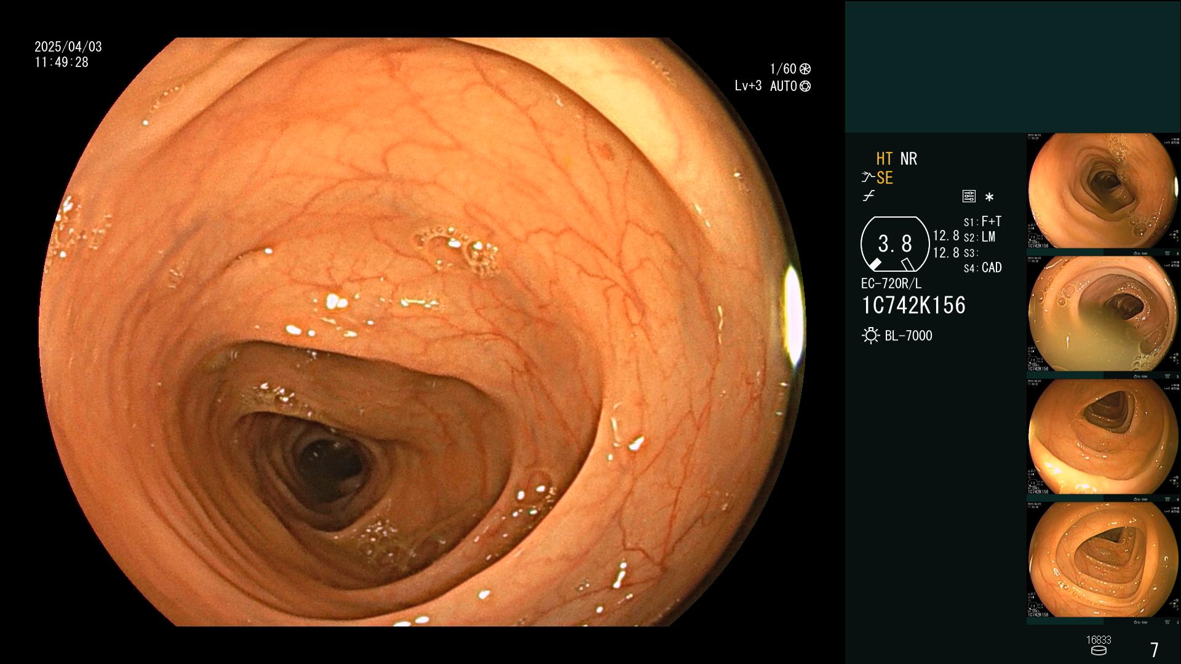The height and width of the screenshot is (664, 1181).
Task: Open the slider settings icon
Action: tap(969, 197)
